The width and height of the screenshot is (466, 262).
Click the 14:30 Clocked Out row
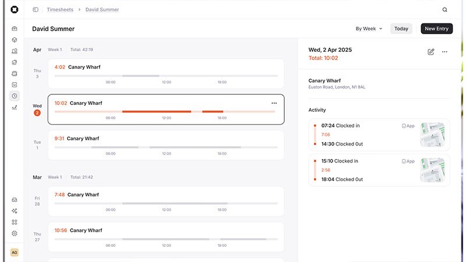coord(342,144)
